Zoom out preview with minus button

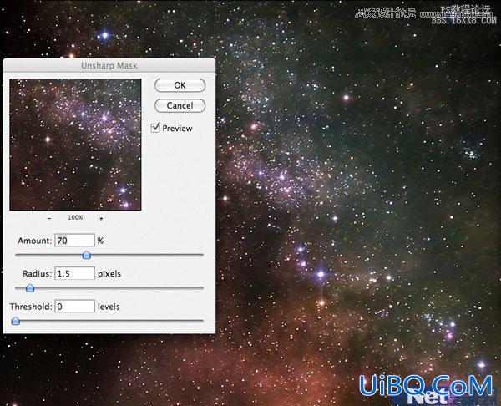click(x=49, y=218)
